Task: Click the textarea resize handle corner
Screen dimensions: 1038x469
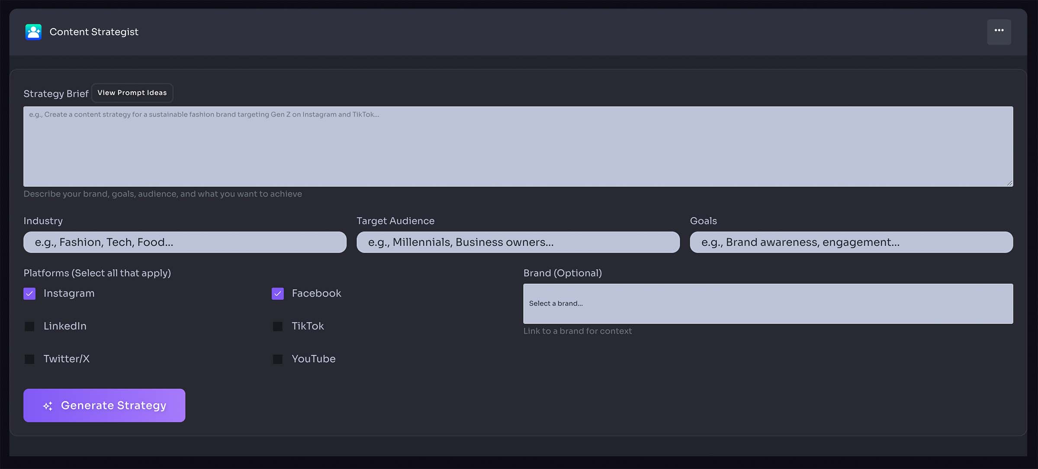Action: [1009, 183]
